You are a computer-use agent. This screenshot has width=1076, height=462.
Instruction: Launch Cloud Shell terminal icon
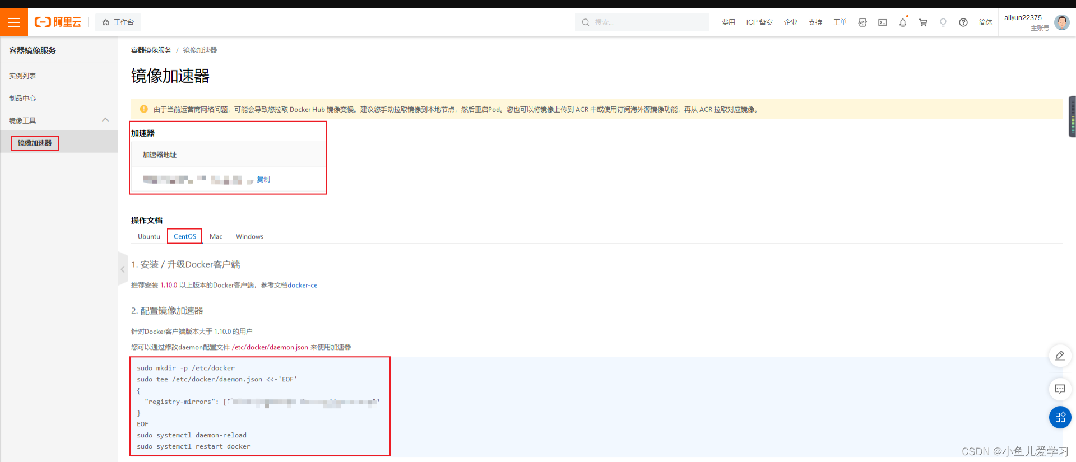(883, 22)
